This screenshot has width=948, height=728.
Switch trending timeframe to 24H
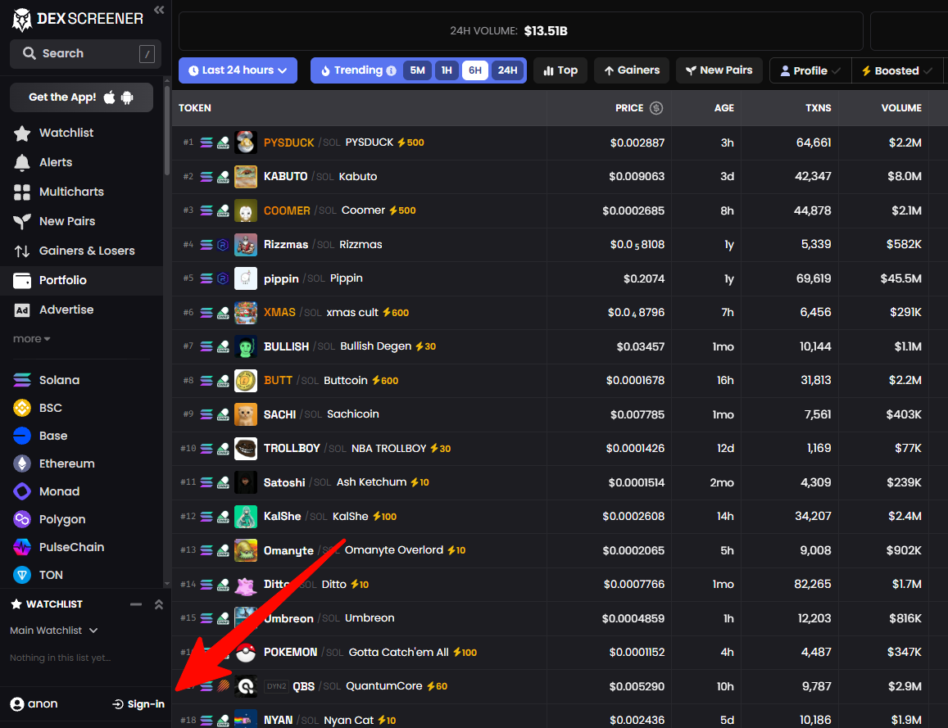coord(507,70)
